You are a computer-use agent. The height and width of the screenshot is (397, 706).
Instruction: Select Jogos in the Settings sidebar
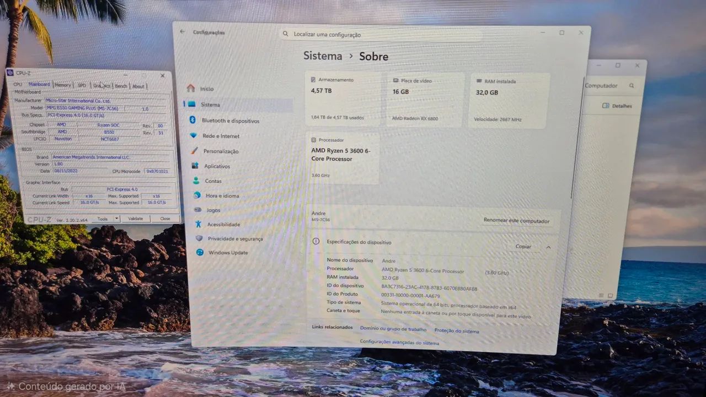207,210
